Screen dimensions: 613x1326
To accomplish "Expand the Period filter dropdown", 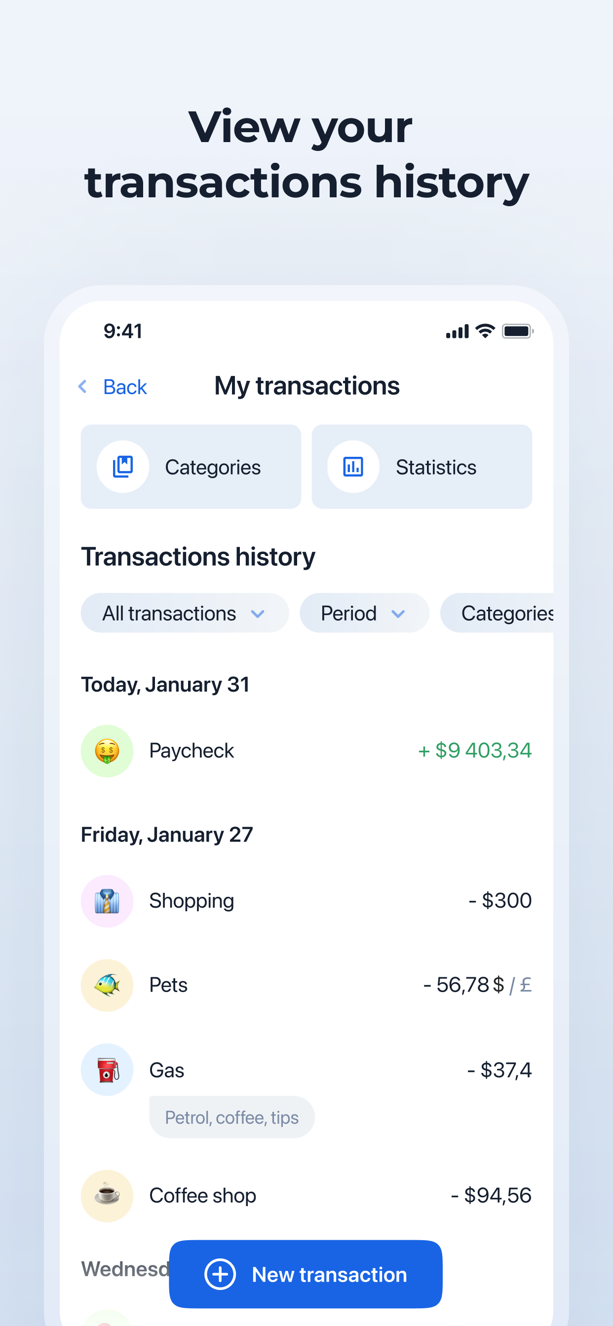I will point(364,613).
